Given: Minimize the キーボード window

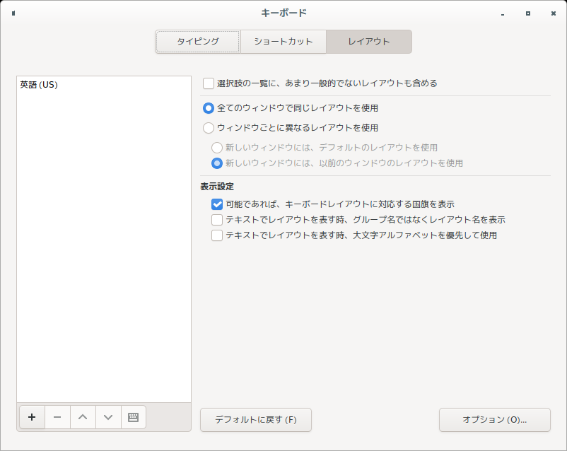Looking at the screenshot, I should 503,13.
